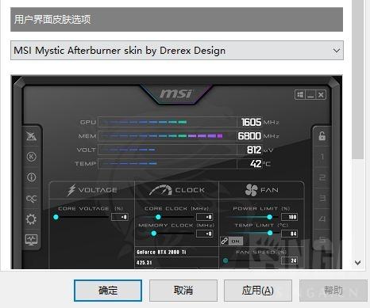Click the fan blades icon
Screen dimensions: 370x308
pyautogui.click(x=251, y=190)
